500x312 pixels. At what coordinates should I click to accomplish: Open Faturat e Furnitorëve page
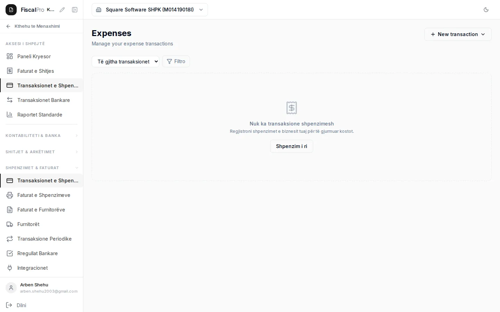[x=41, y=210]
